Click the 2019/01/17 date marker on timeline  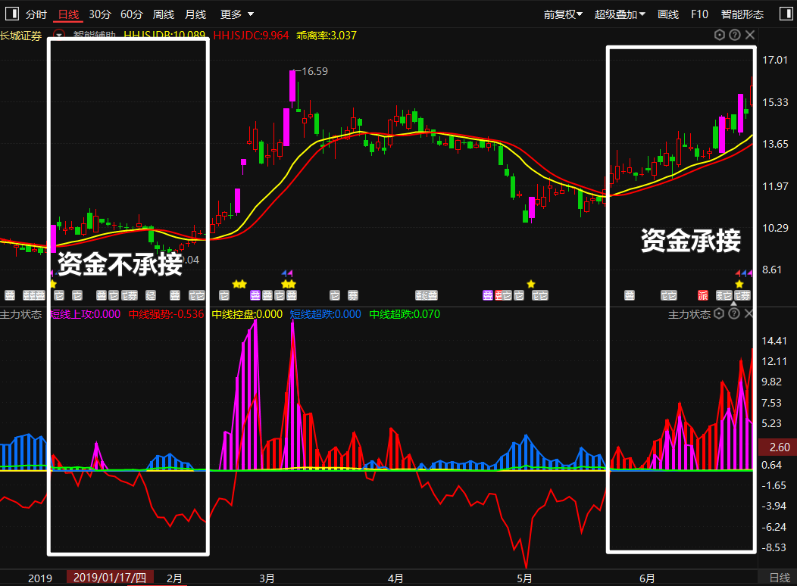tap(111, 578)
